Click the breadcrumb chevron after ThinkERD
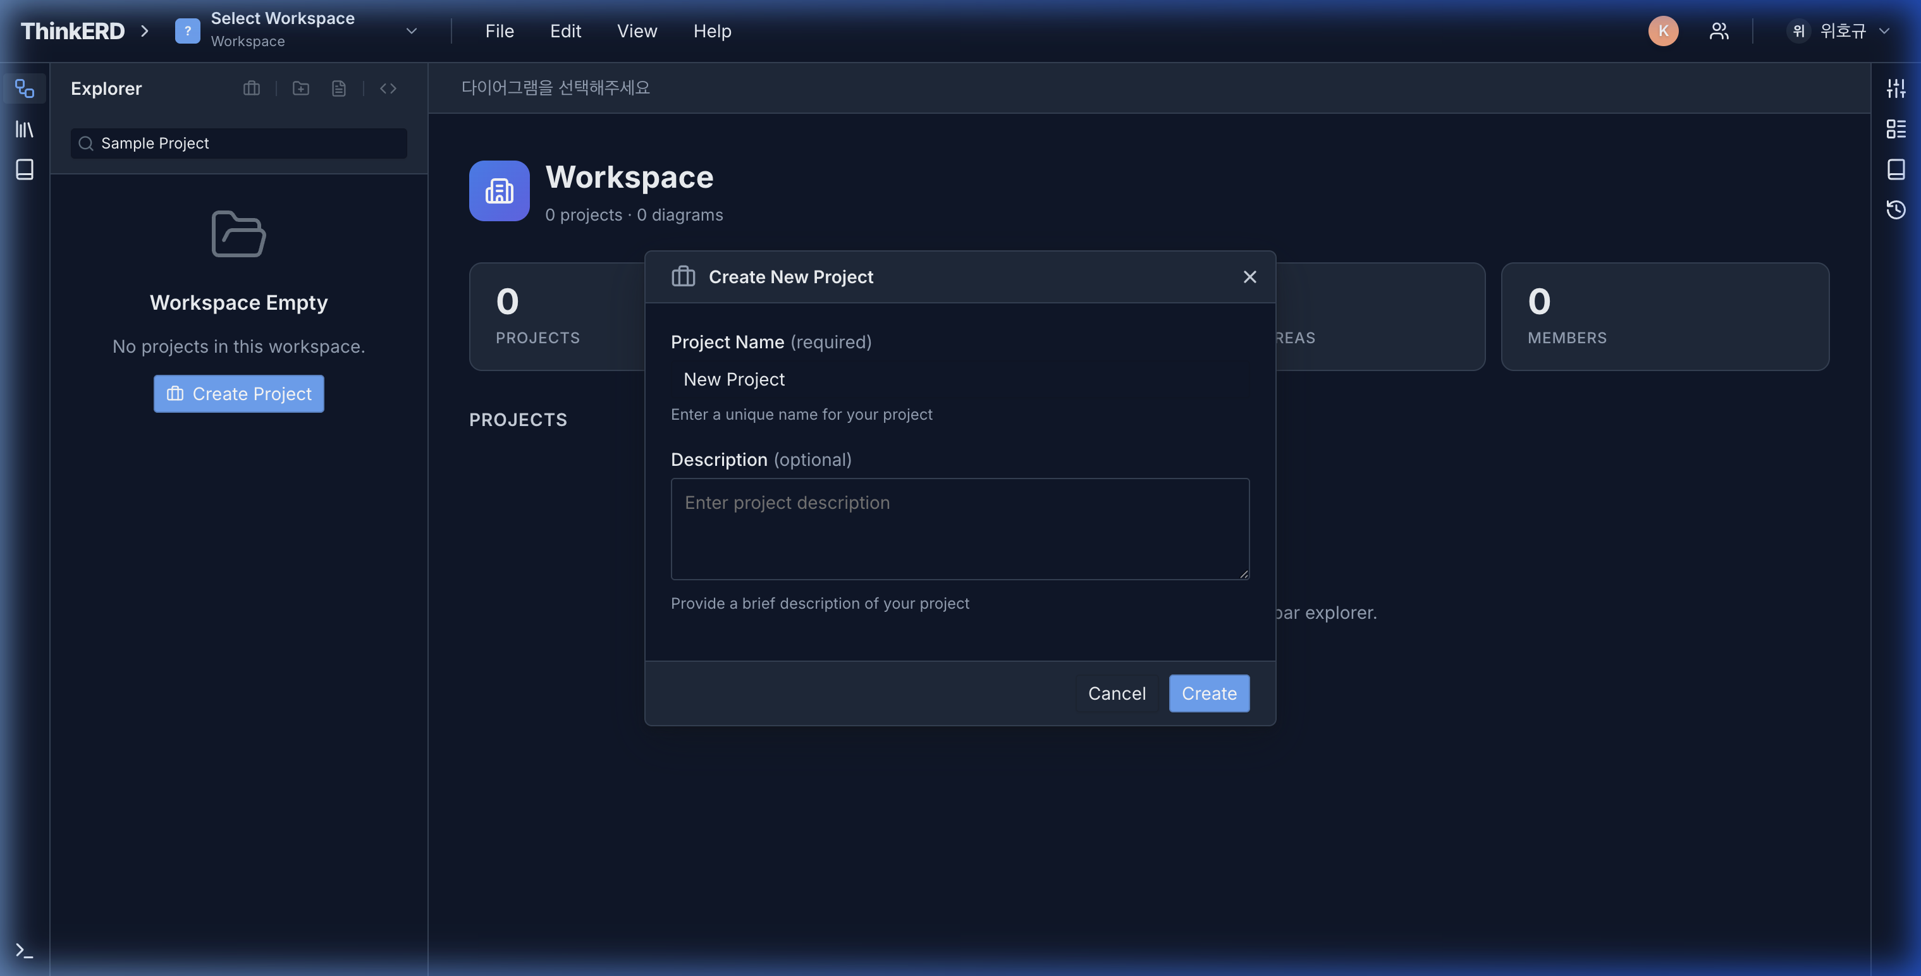This screenshot has height=976, width=1921. 145,30
